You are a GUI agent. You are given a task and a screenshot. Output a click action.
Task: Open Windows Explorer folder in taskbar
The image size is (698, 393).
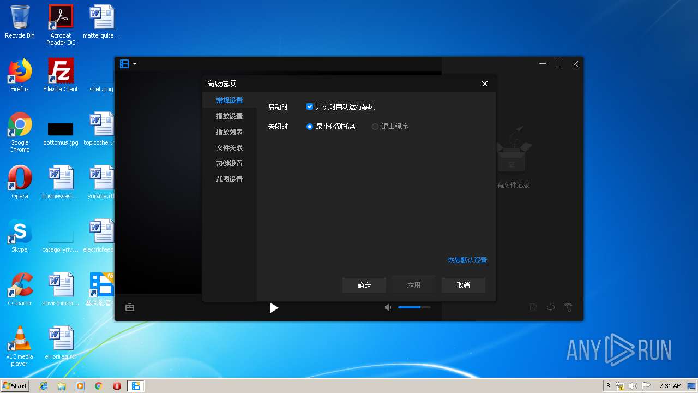click(x=62, y=386)
